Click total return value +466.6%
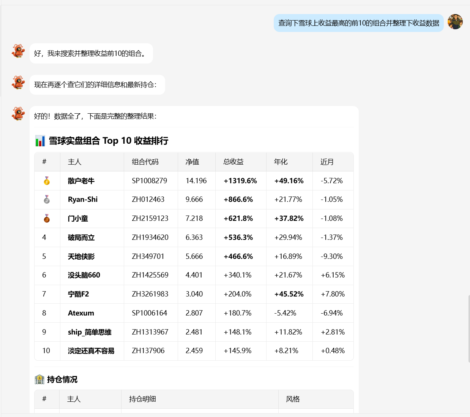 tap(238, 257)
